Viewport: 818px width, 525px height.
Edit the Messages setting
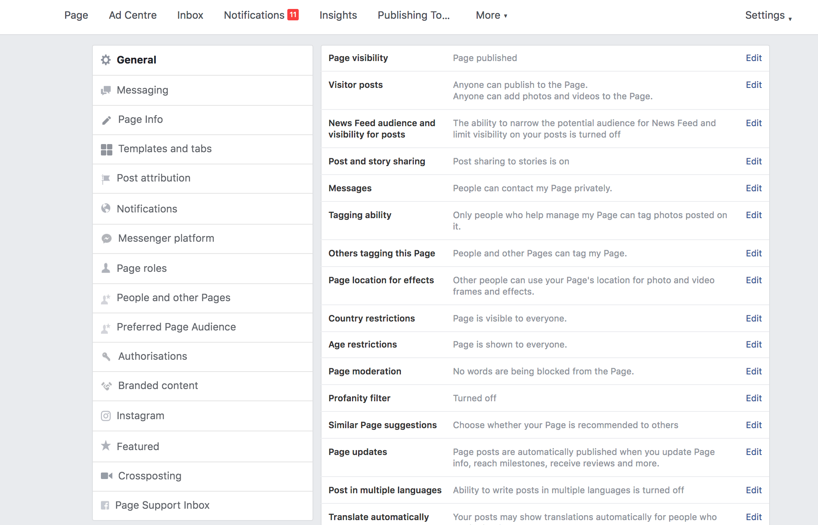tap(754, 188)
